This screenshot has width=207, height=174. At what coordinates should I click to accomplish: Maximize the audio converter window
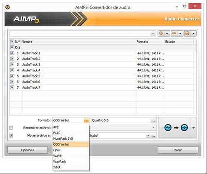[x=185, y=6]
